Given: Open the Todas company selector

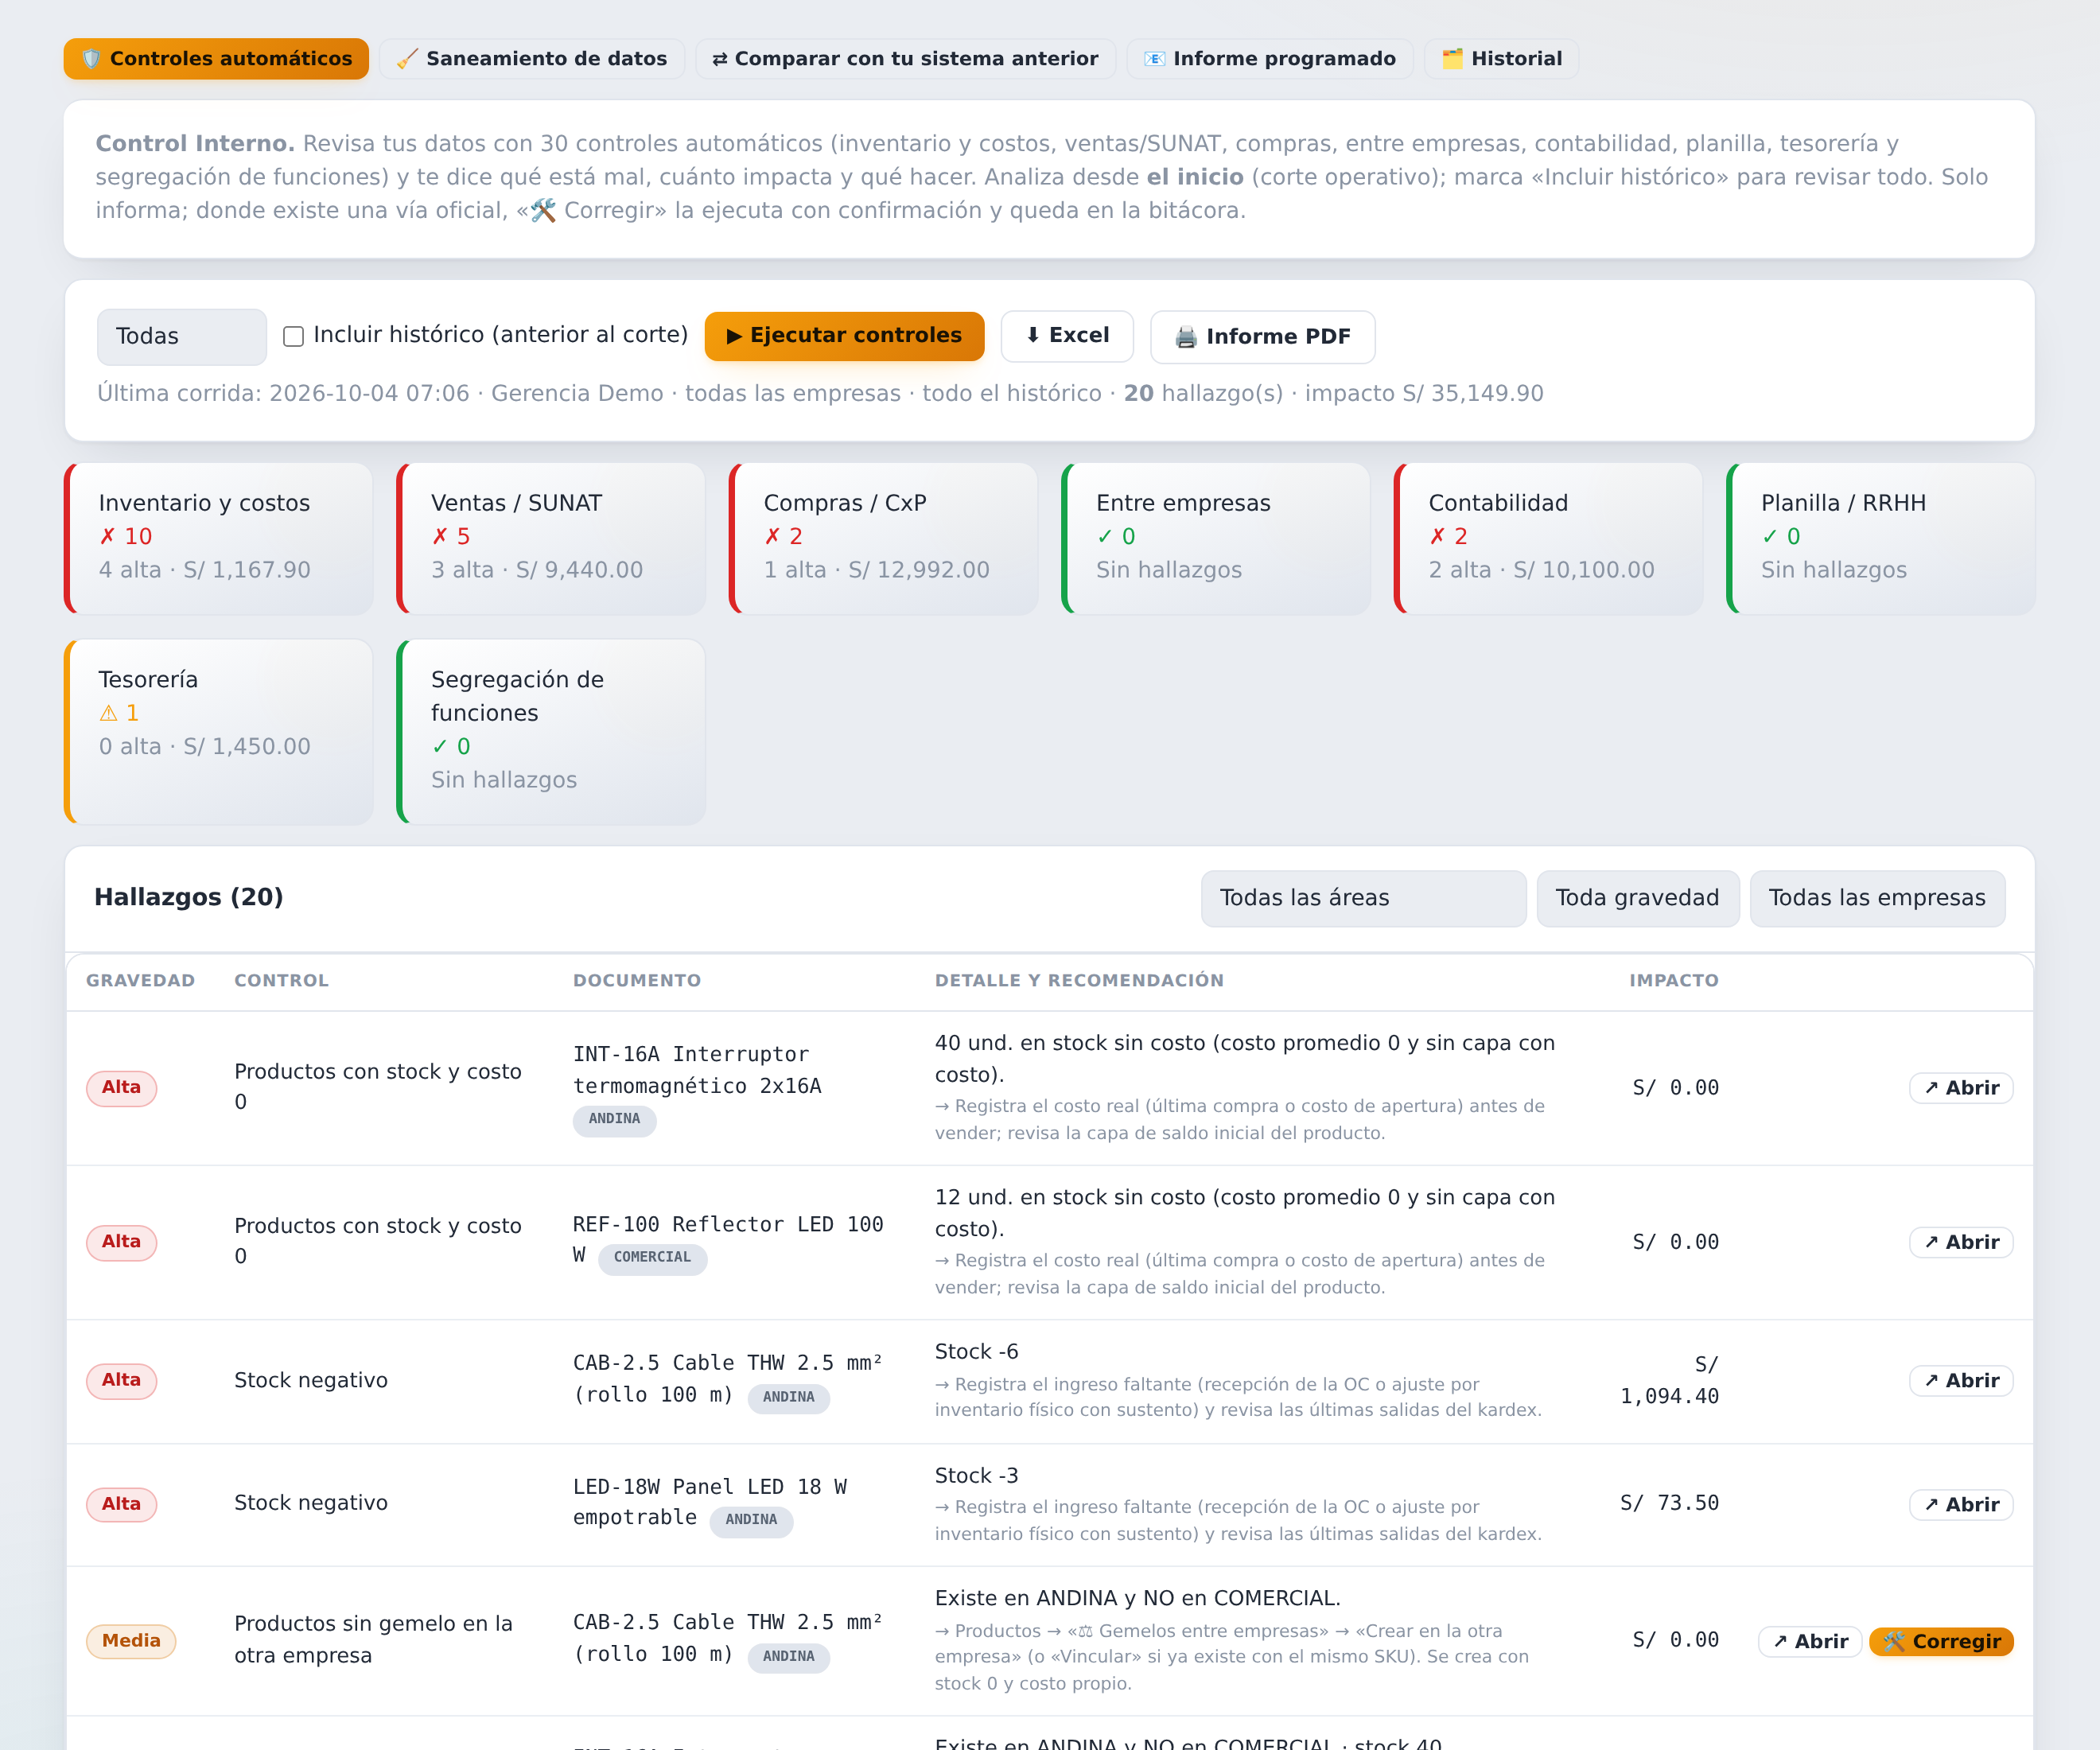Looking at the screenshot, I should 182,336.
